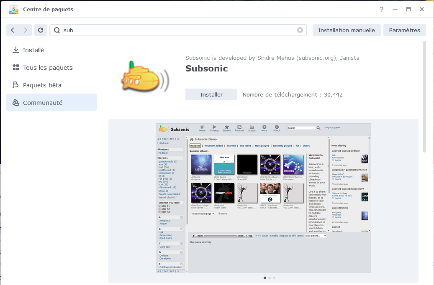The height and width of the screenshot is (285, 434).
Task: Clear the search field text
Action: pyautogui.click(x=300, y=30)
